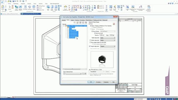Screen dimensions: 178x100
Task: Launch the View Wizard
Action: [16, 8]
